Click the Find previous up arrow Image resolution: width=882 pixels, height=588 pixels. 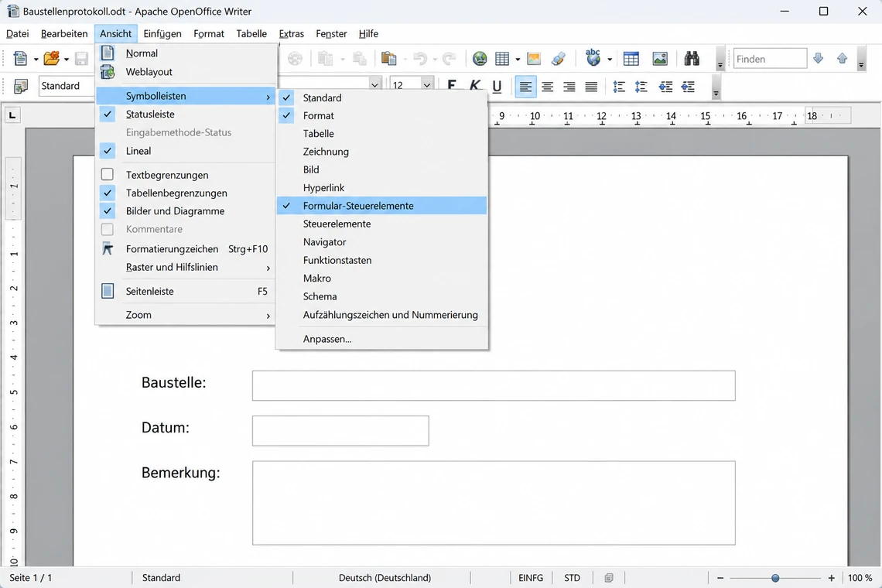coord(842,59)
